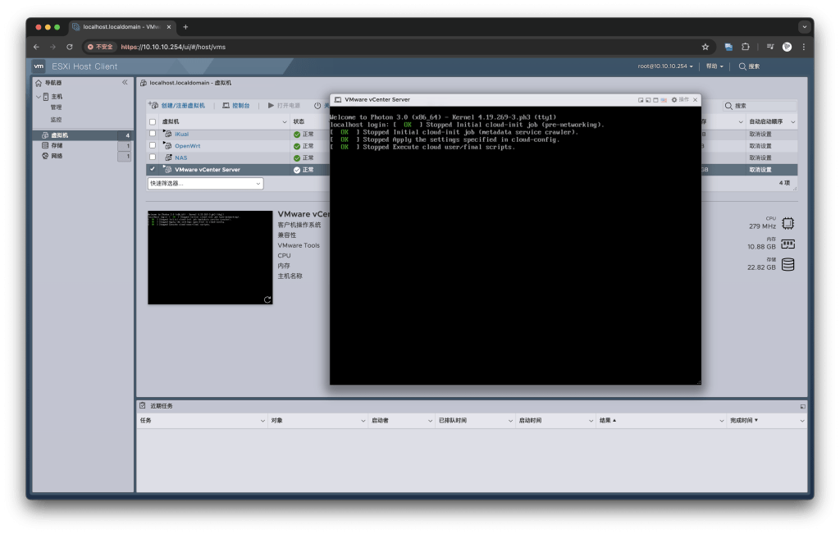Image resolution: width=840 pixels, height=534 pixels.
Task: Click the browser back arrow
Action: [36, 47]
